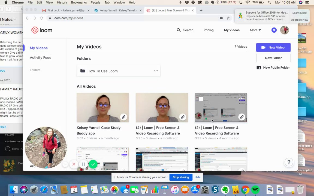Open the help question mark button

tap(289, 162)
